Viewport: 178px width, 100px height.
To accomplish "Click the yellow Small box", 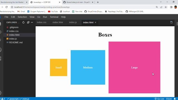I will pos(59,67).
